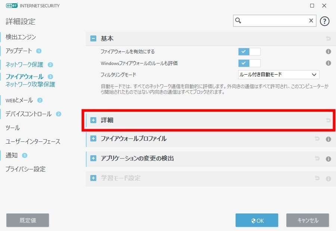The height and width of the screenshot is (231, 336).
Task: Click the badge next to デバイスコントロール
Action: pyautogui.click(x=59, y=114)
